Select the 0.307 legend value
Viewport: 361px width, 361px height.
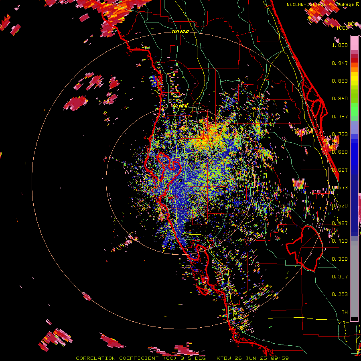pos(340,276)
